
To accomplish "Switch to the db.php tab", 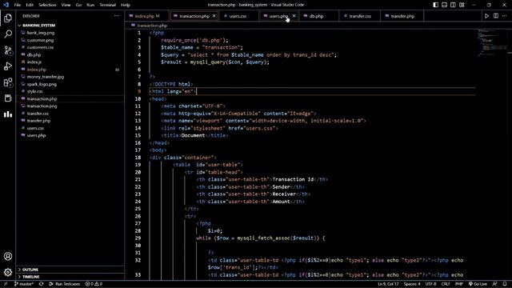I will click(x=316, y=16).
